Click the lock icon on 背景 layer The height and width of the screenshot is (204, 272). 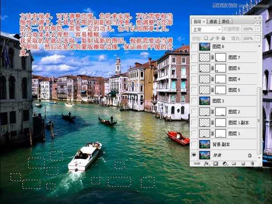[249, 155]
